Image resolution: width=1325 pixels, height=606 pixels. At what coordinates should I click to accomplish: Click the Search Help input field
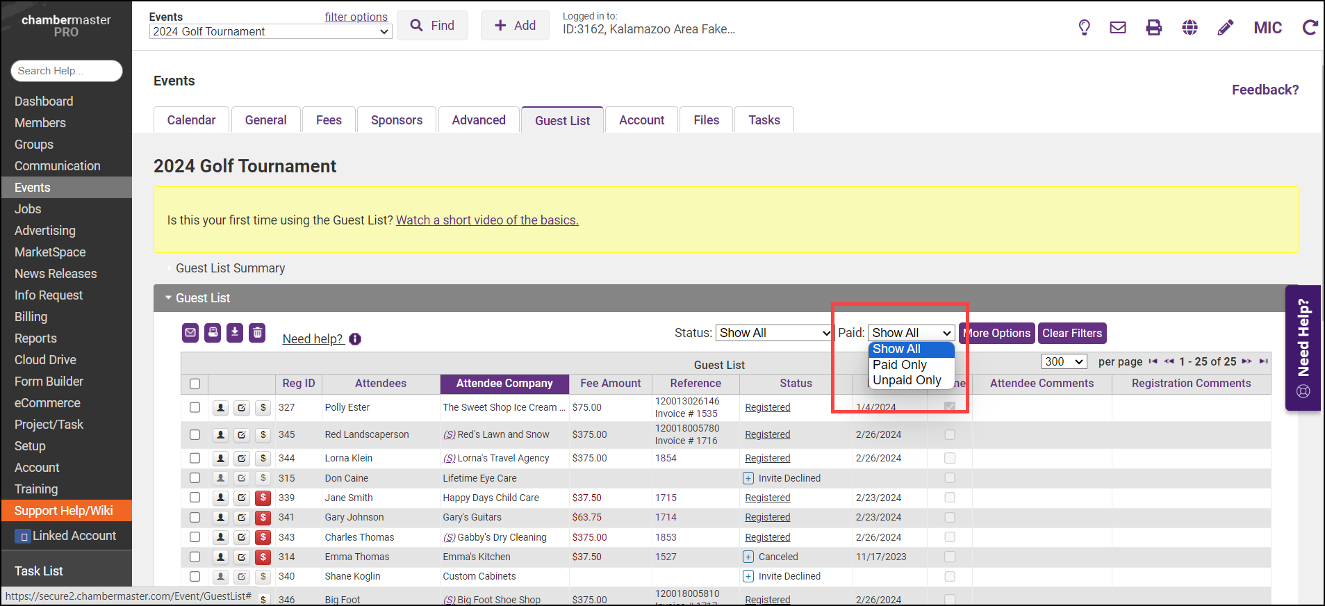pyautogui.click(x=67, y=71)
